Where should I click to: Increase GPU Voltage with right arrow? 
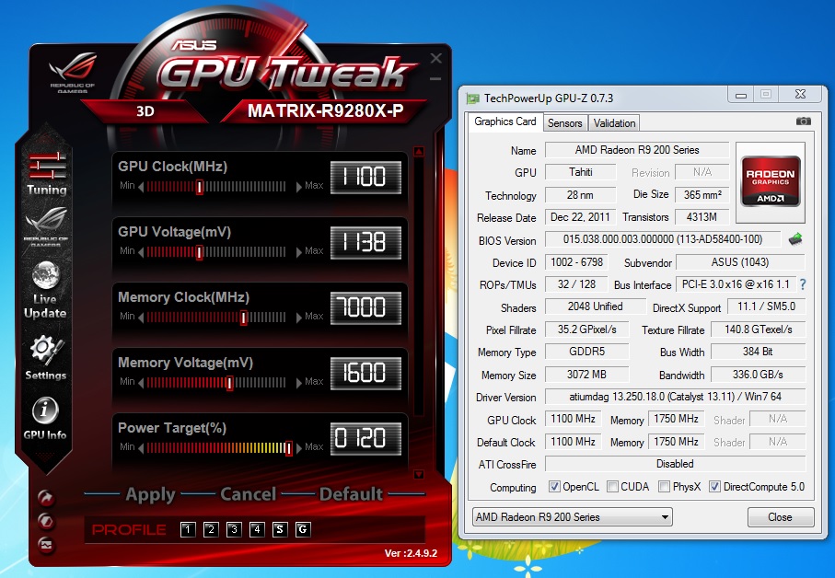click(x=298, y=252)
